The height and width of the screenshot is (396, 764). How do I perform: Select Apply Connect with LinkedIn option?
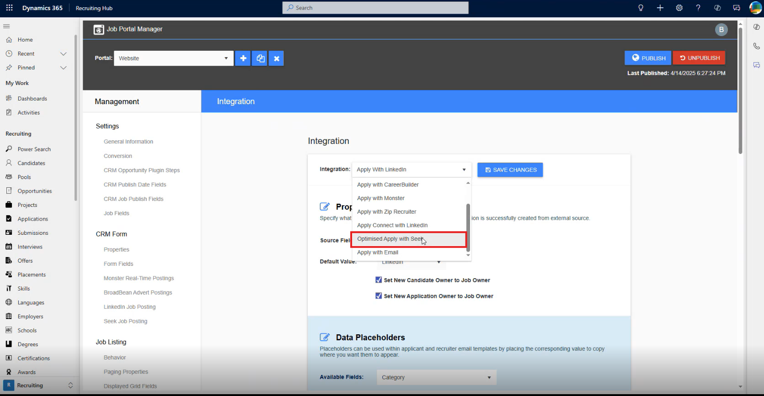tap(409, 225)
